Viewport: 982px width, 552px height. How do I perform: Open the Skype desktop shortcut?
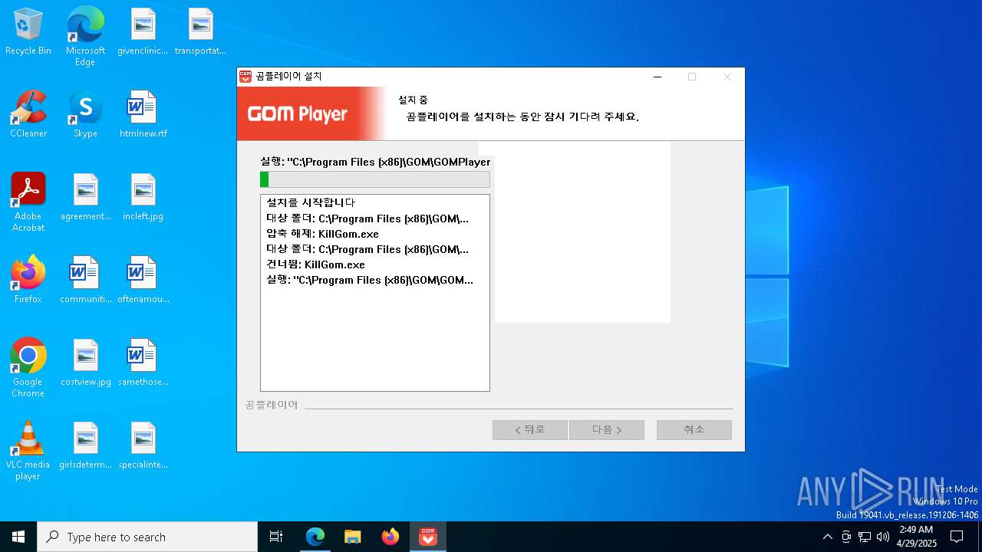[85, 114]
